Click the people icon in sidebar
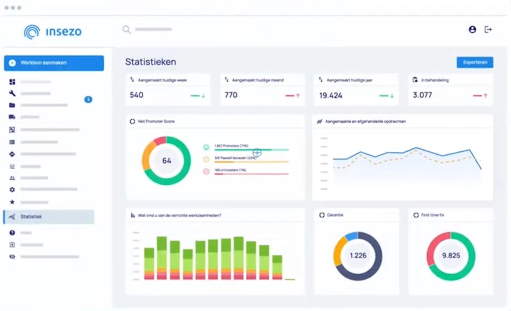This screenshot has width=511, height=311. pos(12,178)
